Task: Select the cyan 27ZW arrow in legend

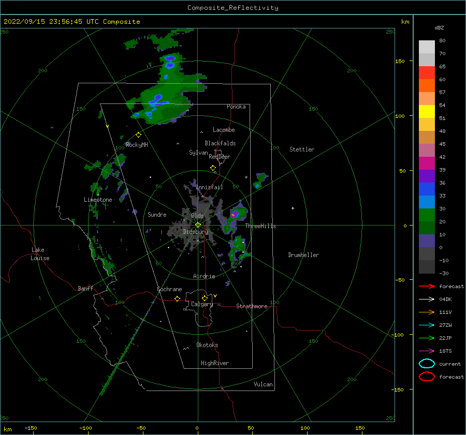Action: [427, 325]
